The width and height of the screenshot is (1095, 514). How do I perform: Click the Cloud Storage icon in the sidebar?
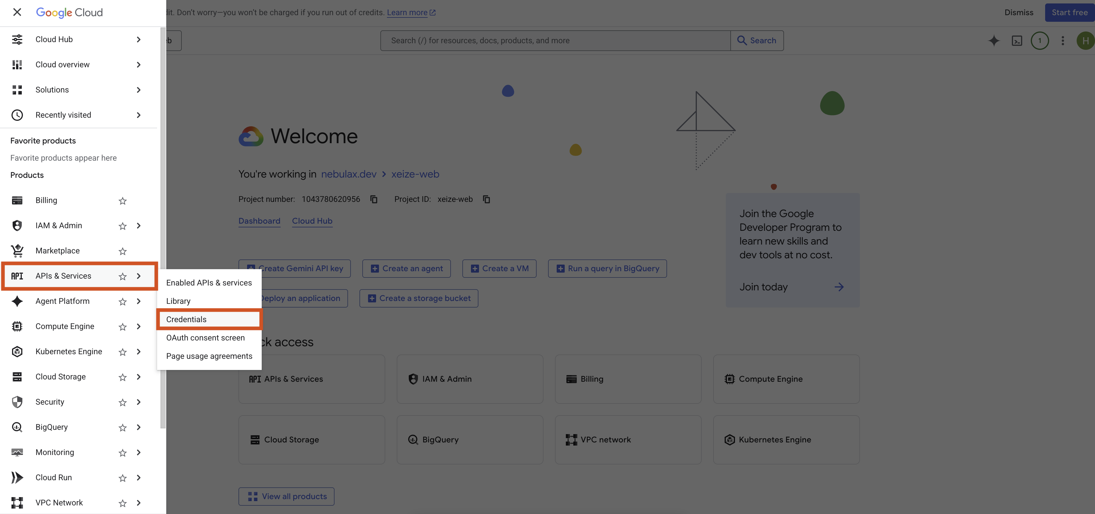(x=17, y=377)
